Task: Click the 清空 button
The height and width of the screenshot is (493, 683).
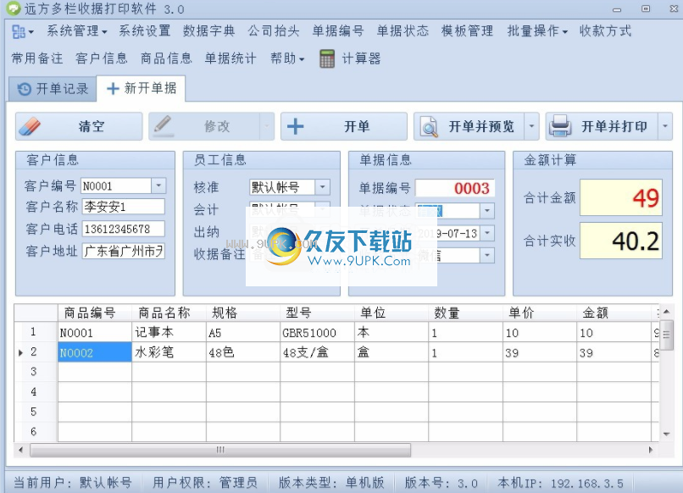Action: [x=79, y=126]
